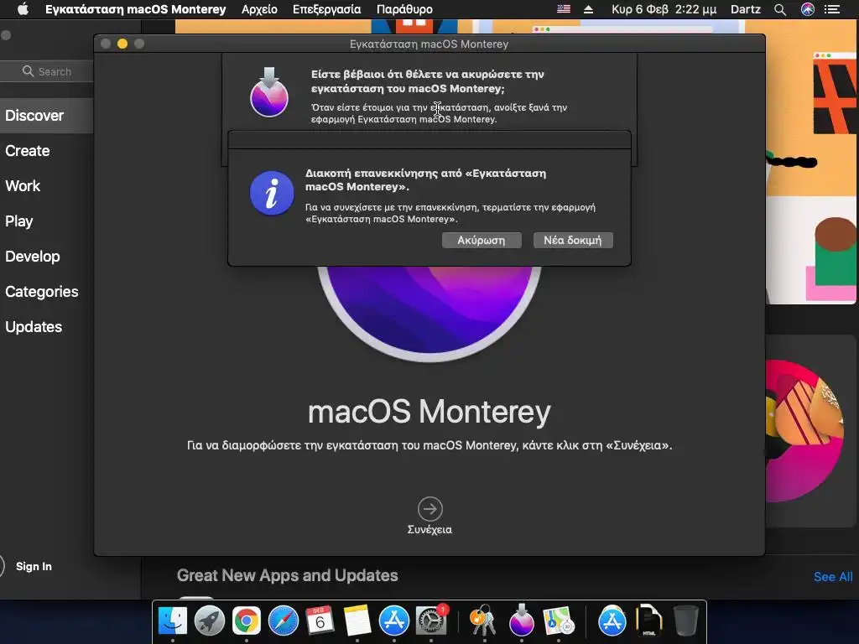Viewport: 859px width, 644px height.
Task: Click the 'Great New Apps and Updates' heading
Action: pos(287,575)
